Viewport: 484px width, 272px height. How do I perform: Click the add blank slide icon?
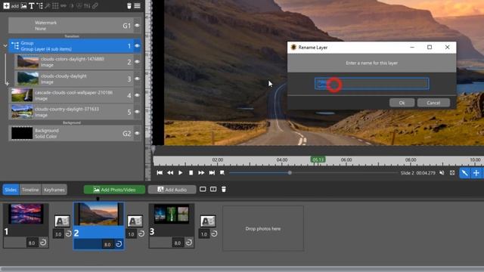[203, 189]
